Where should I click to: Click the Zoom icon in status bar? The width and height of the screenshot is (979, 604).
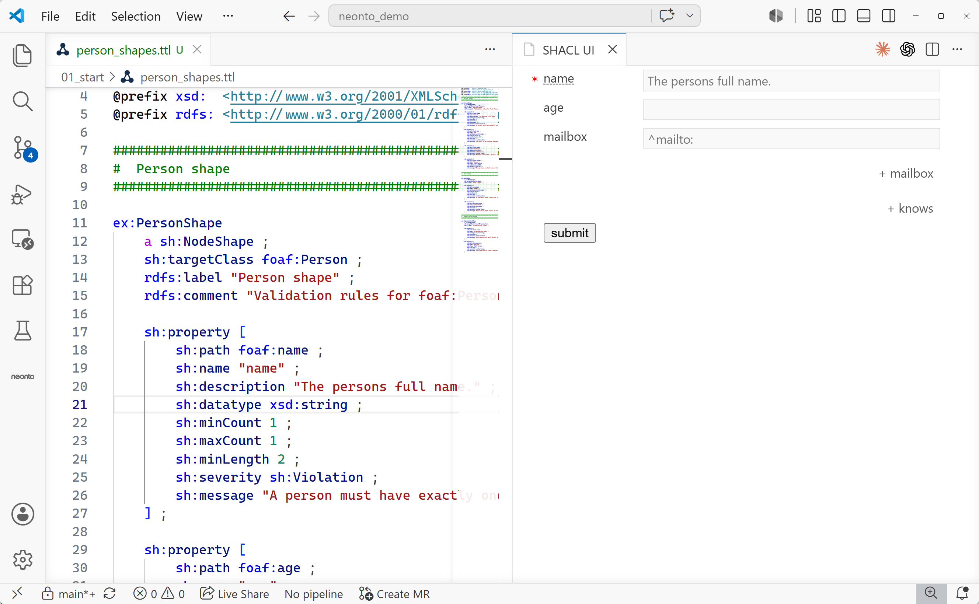pos(931,593)
